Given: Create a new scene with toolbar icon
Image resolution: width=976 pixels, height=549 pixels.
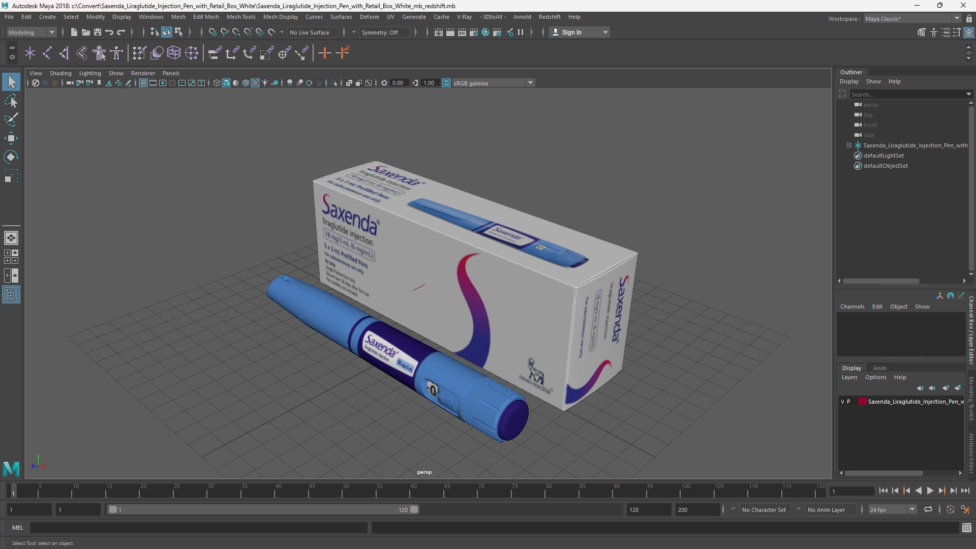Looking at the screenshot, I should [x=74, y=32].
